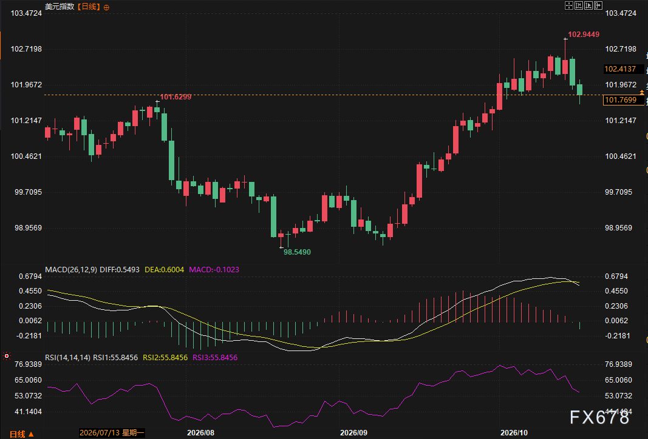Click the 0.6794 label on left MACD axis

[30, 276]
